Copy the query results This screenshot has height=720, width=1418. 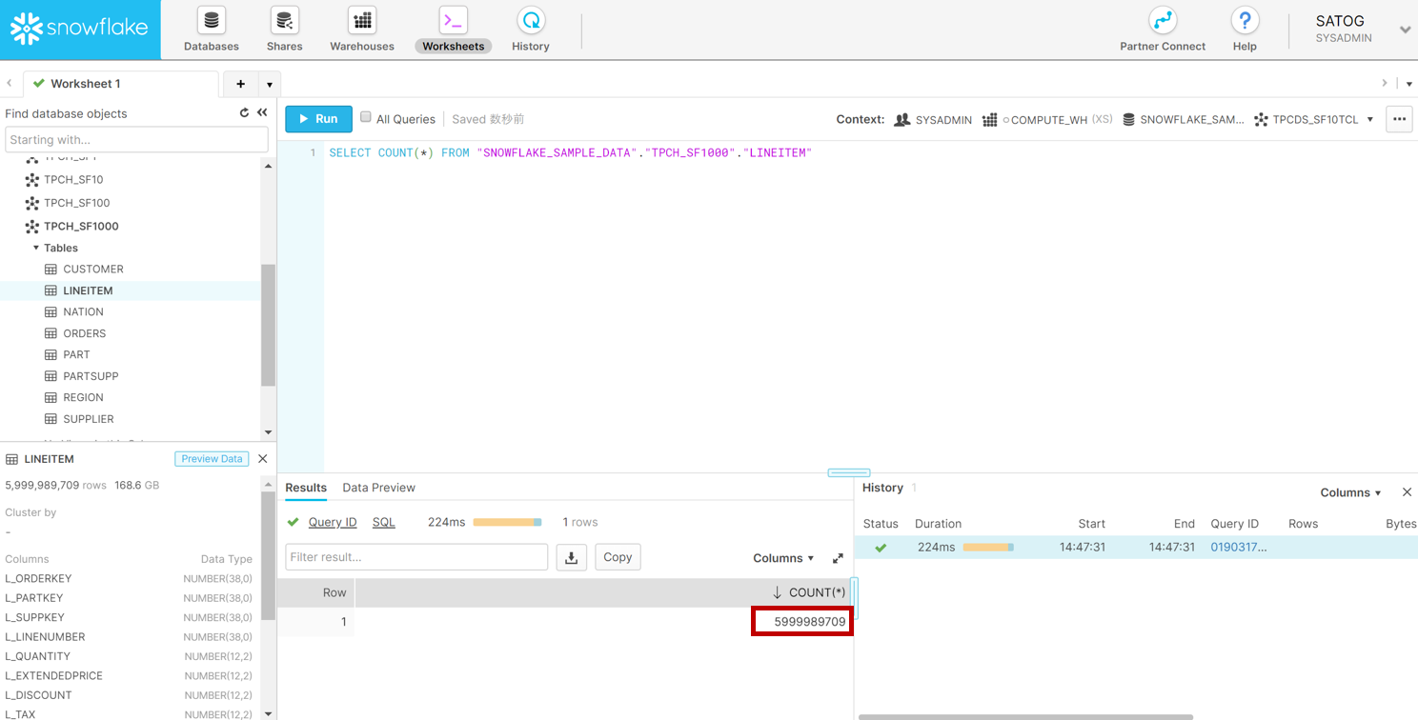618,557
